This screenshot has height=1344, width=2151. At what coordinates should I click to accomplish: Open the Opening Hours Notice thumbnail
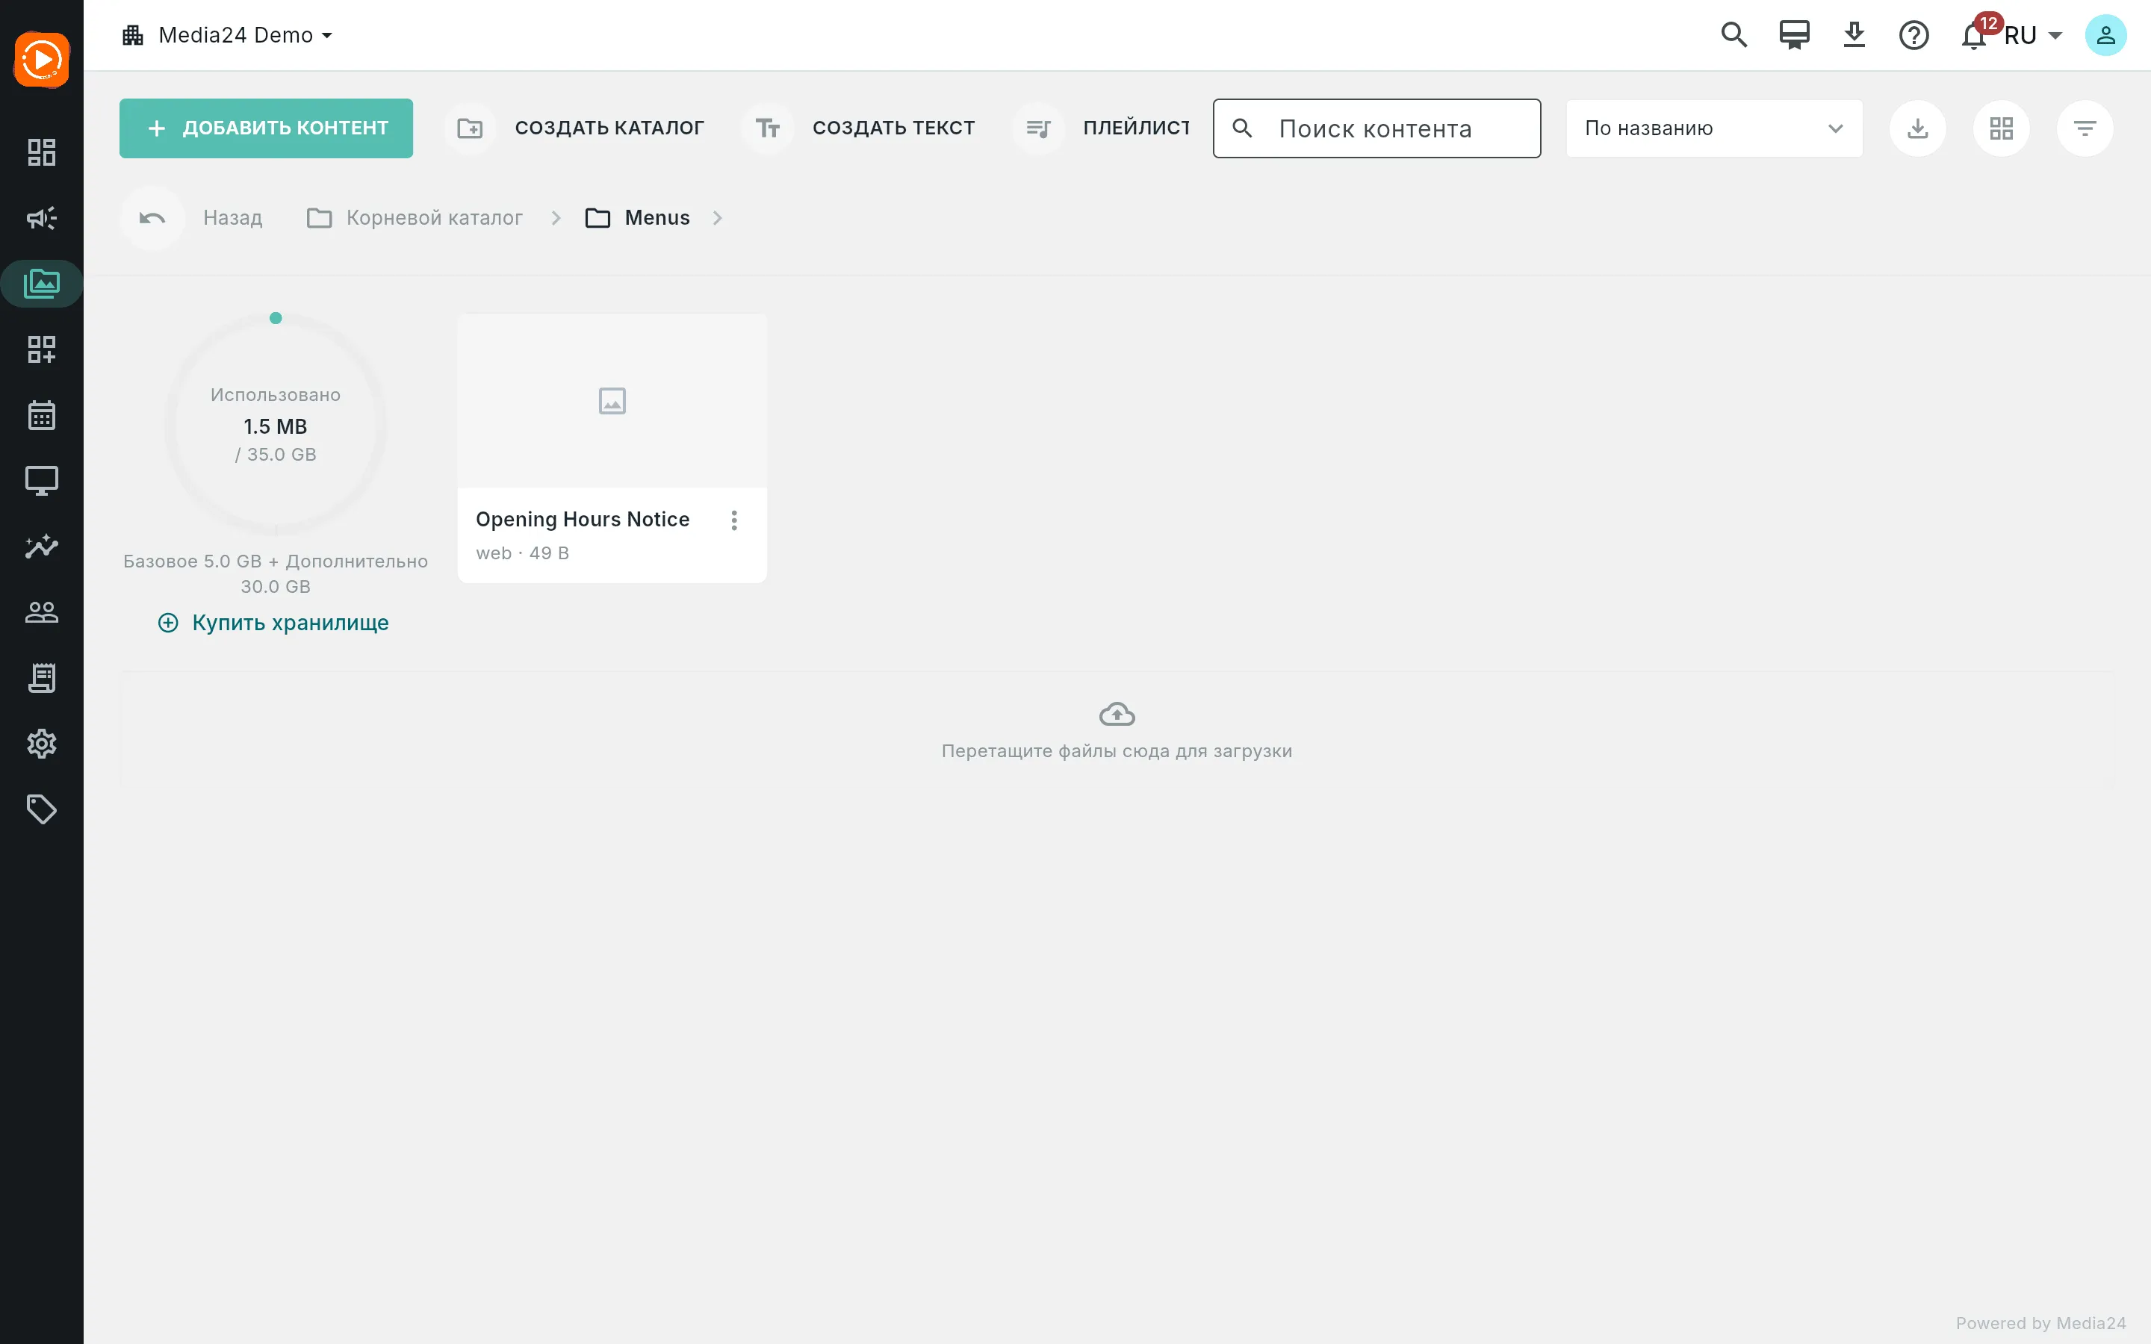coord(612,401)
